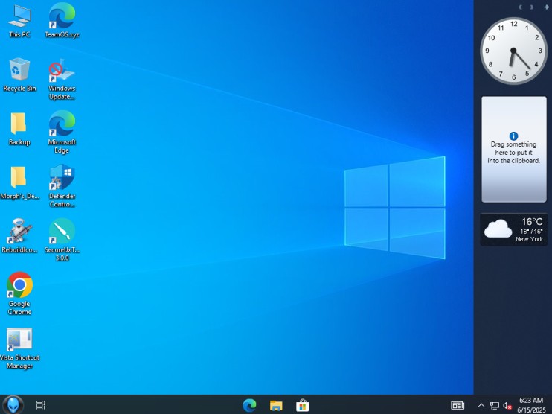Click the muted volume tray icon
Viewport: 552px width, 414px height.
coord(507,406)
